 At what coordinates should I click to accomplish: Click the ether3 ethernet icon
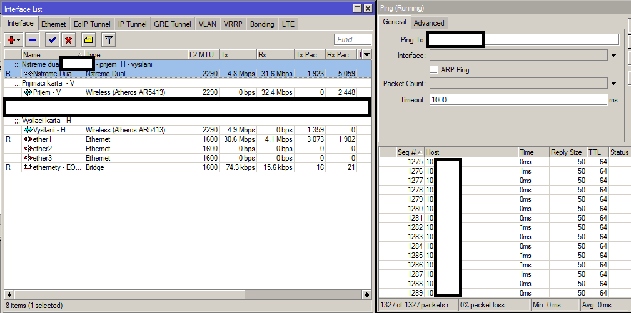28,158
